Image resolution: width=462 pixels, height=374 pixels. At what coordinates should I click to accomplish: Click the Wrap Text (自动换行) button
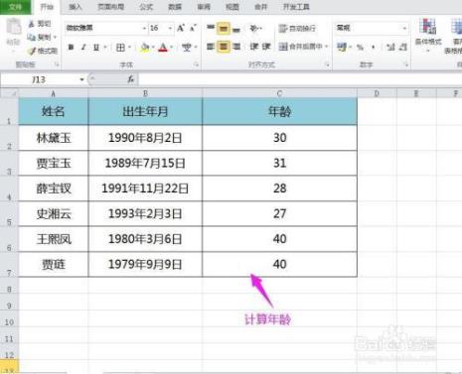point(297,29)
